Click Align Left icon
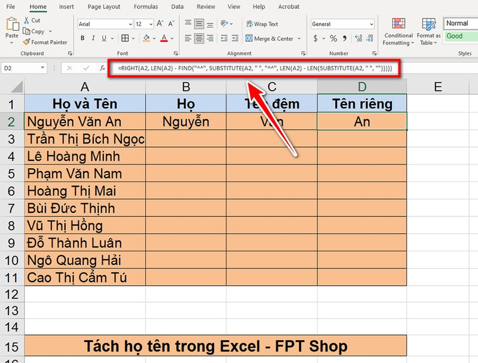Image resolution: width=478 pixels, height=363 pixels. tap(188, 38)
